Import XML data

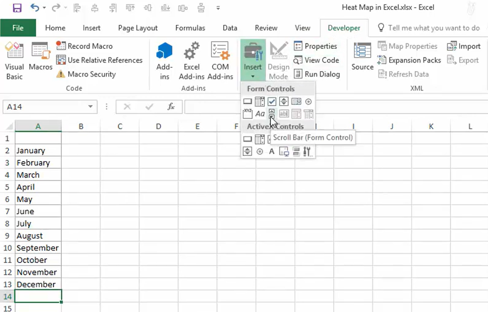(464, 46)
